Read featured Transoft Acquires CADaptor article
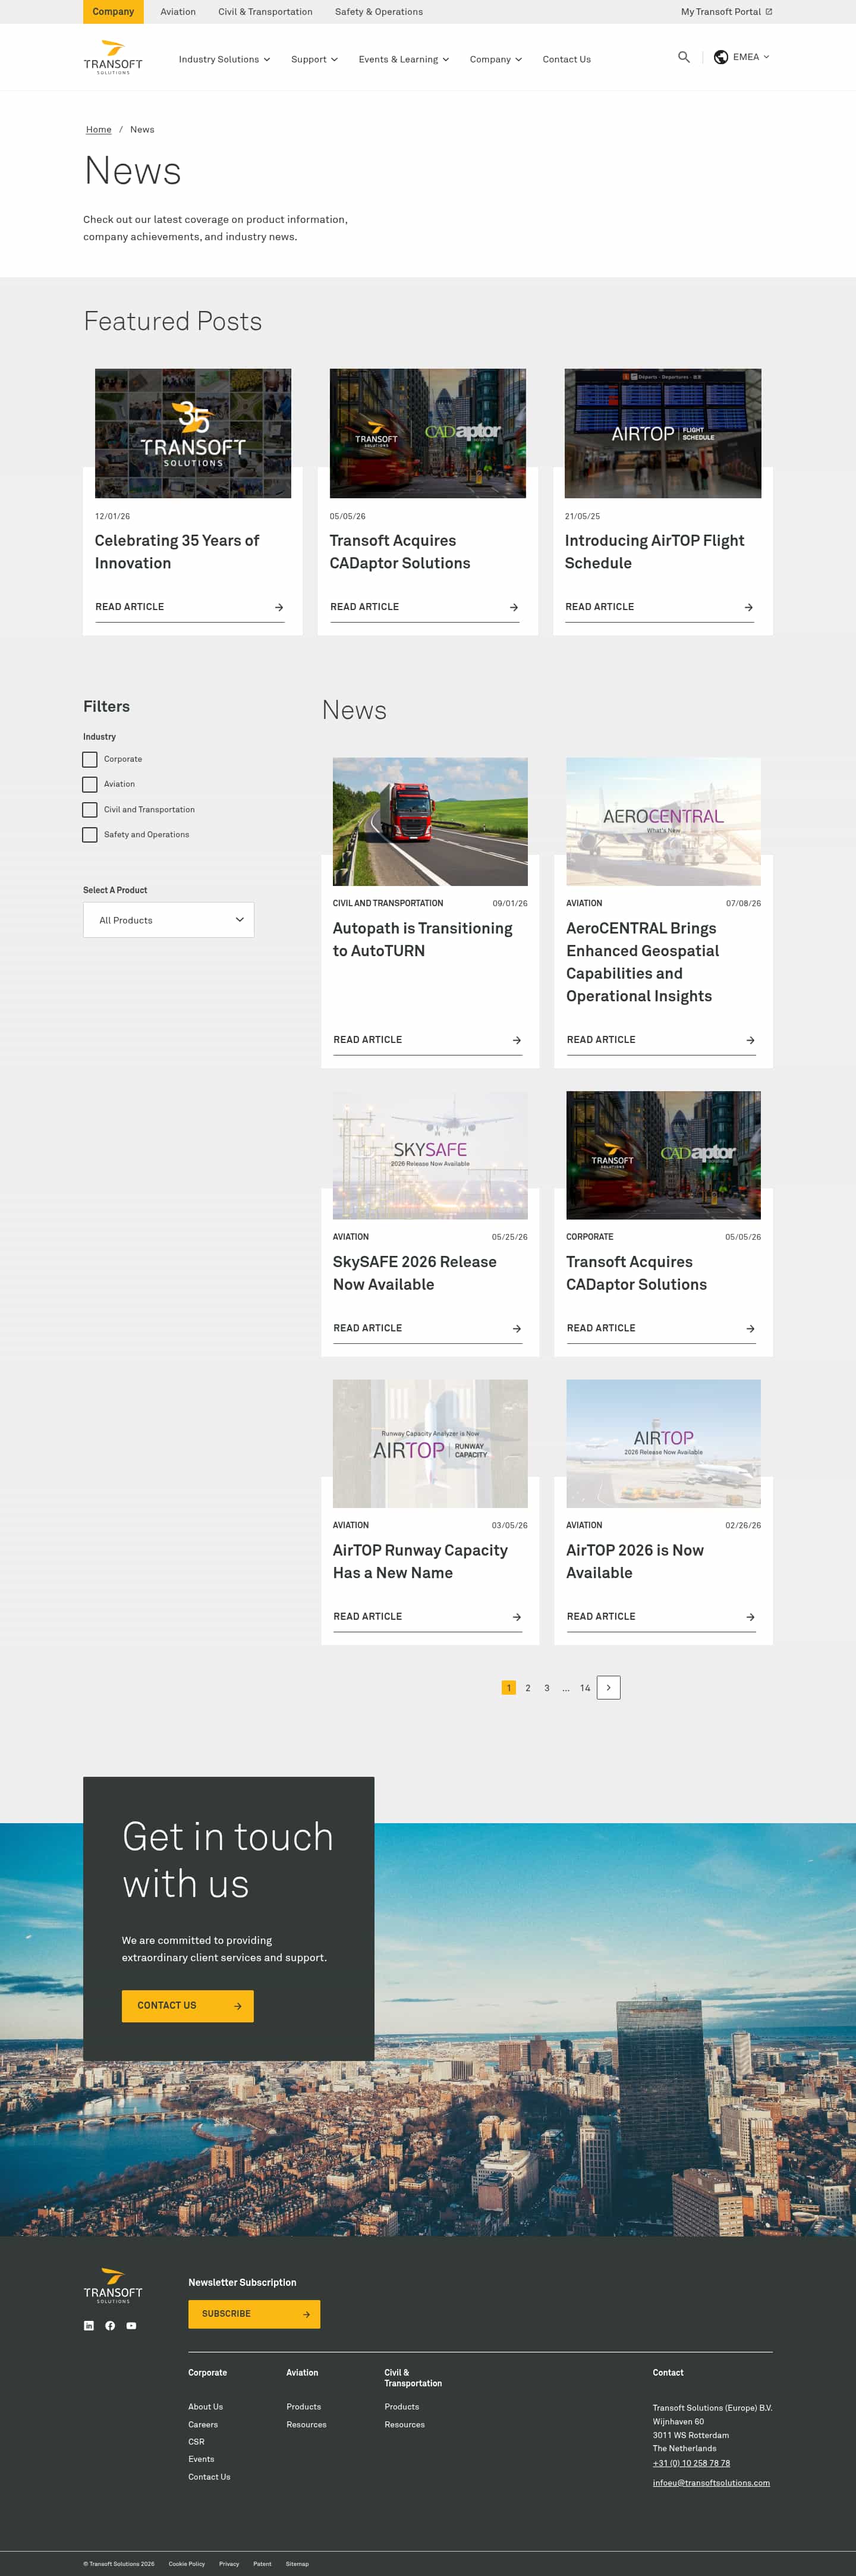This screenshot has height=2576, width=856. pyautogui.click(x=425, y=607)
